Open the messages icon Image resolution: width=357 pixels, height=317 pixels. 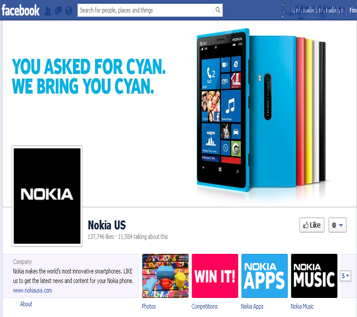(58, 11)
